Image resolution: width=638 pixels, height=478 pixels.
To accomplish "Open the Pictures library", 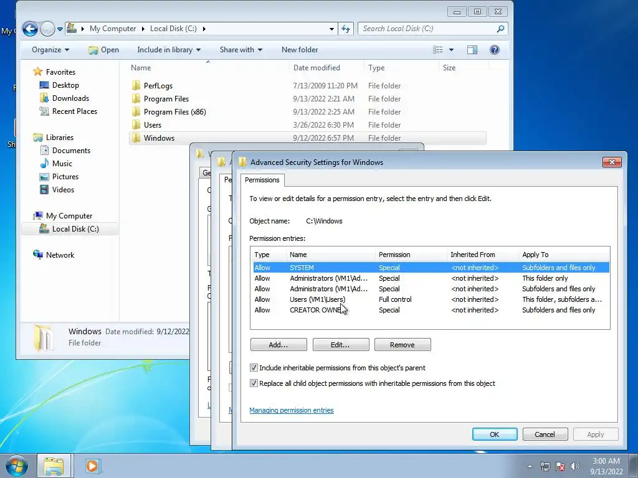I will (x=65, y=176).
